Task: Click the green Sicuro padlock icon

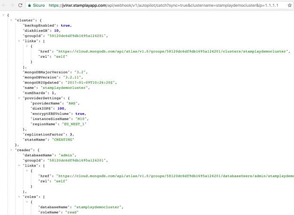Action: tap(30, 6)
